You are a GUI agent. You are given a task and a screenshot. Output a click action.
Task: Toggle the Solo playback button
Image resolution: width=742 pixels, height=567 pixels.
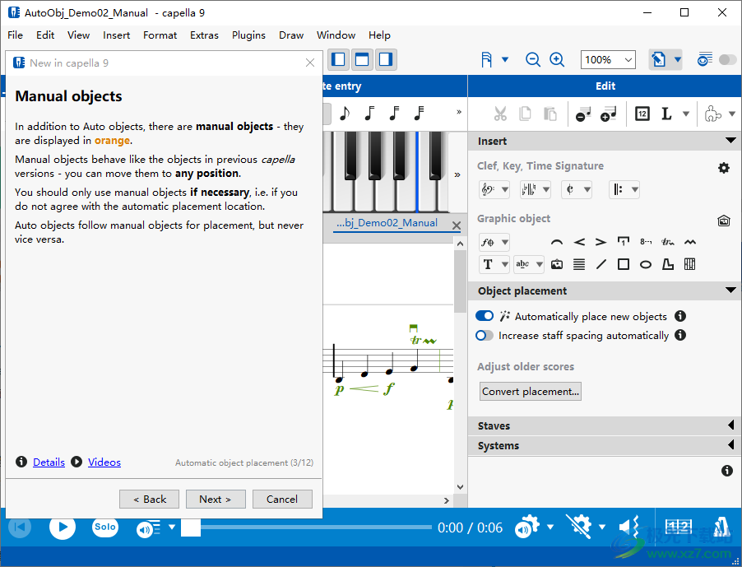point(104,527)
